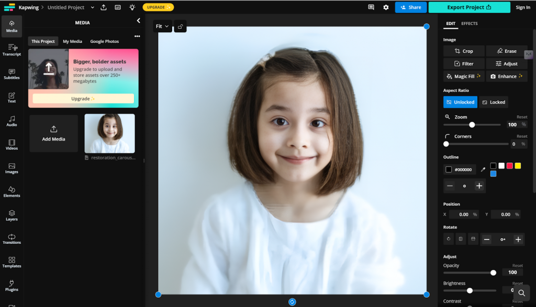Click Sign In
This screenshot has width=536, height=307.
tap(523, 7)
